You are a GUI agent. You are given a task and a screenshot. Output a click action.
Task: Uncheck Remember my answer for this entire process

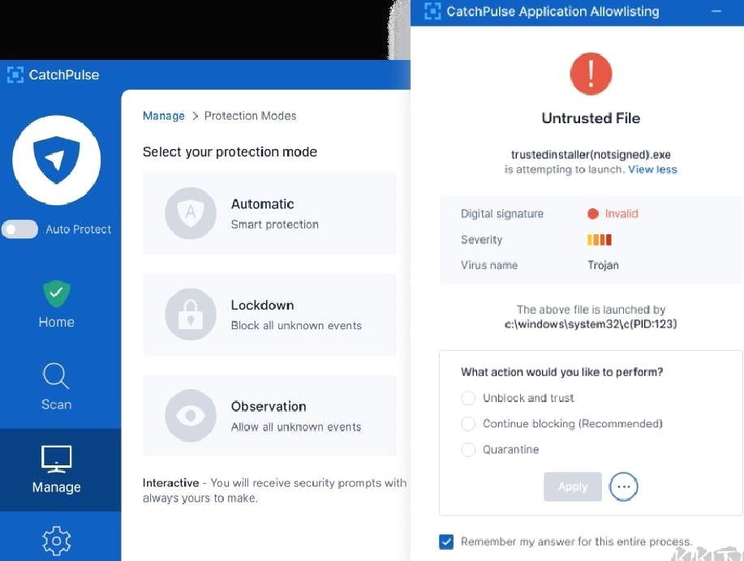[x=446, y=542]
